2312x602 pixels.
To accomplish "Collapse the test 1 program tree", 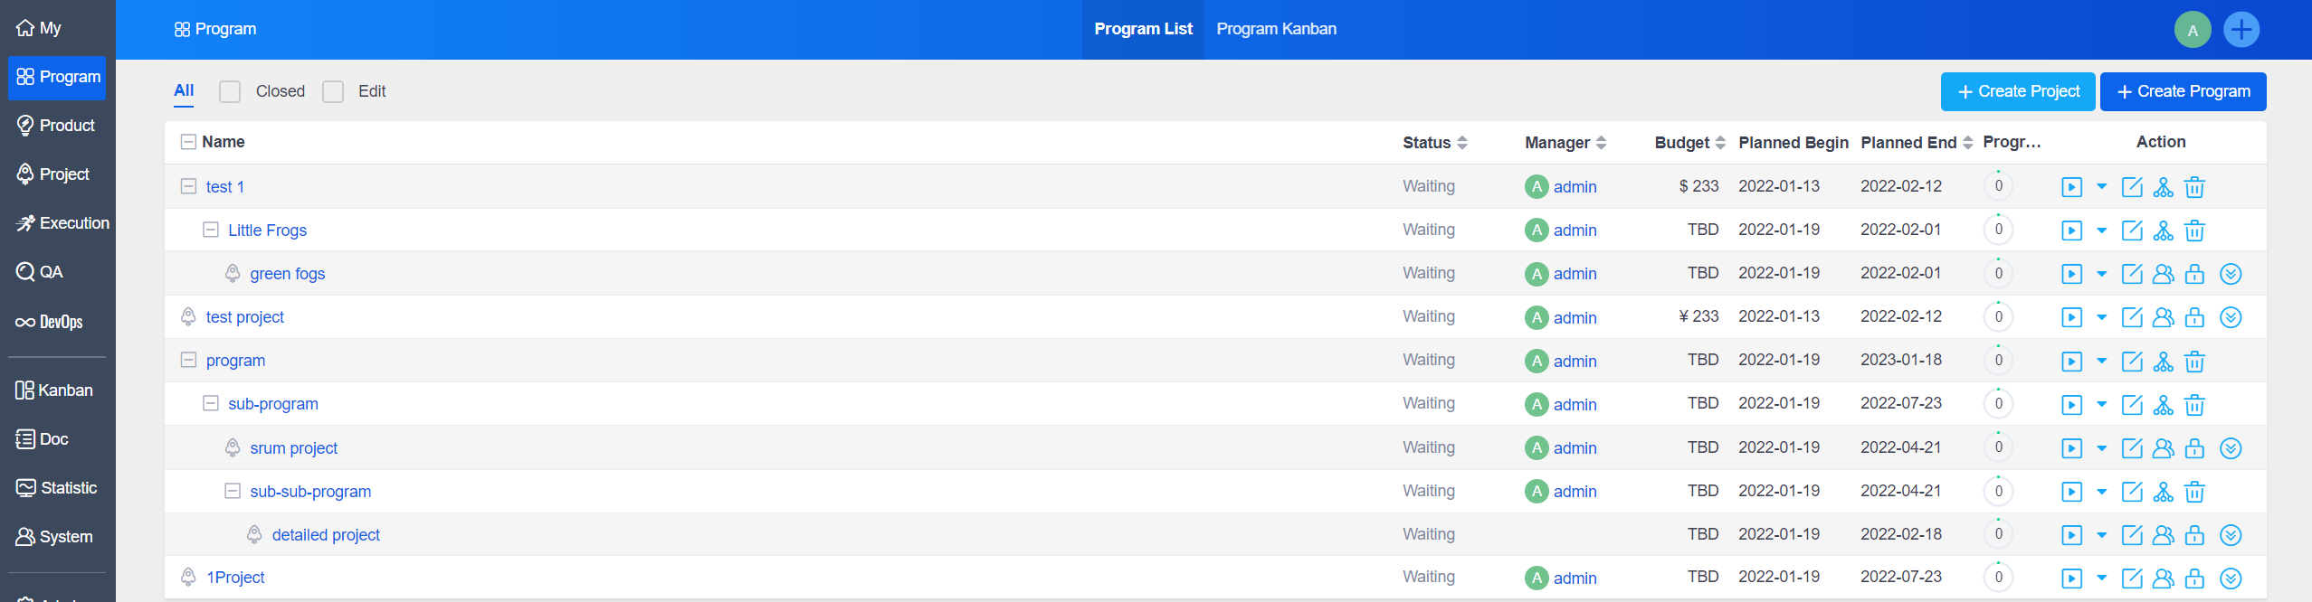I will [x=188, y=186].
